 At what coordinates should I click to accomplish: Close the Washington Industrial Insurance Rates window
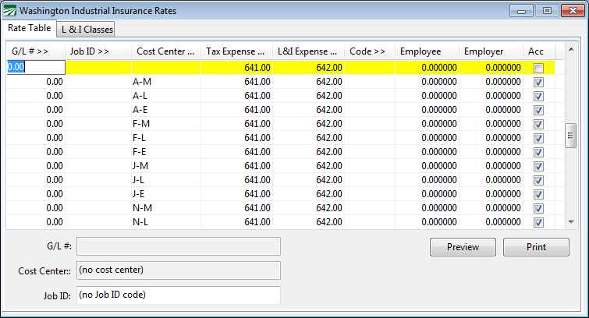(x=573, y=11)
